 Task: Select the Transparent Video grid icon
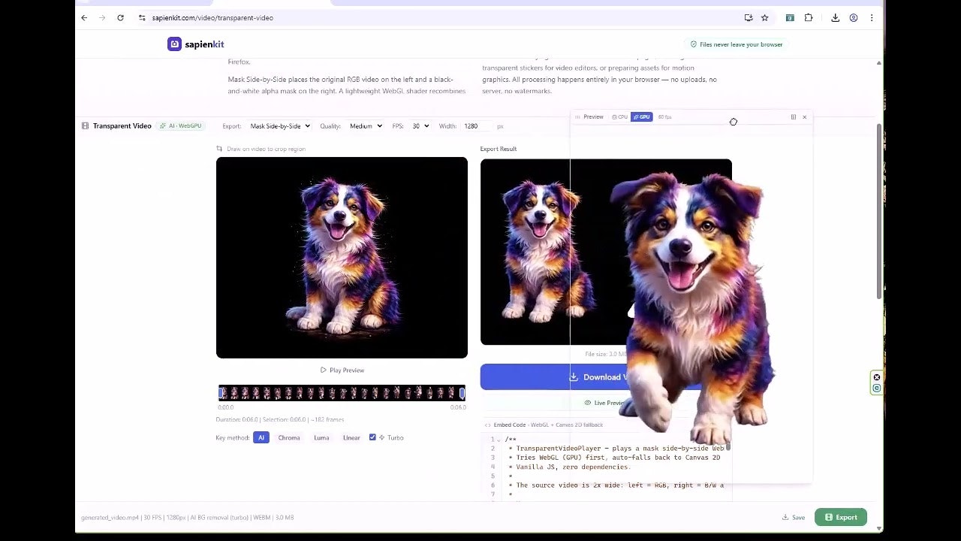[85, 125]
